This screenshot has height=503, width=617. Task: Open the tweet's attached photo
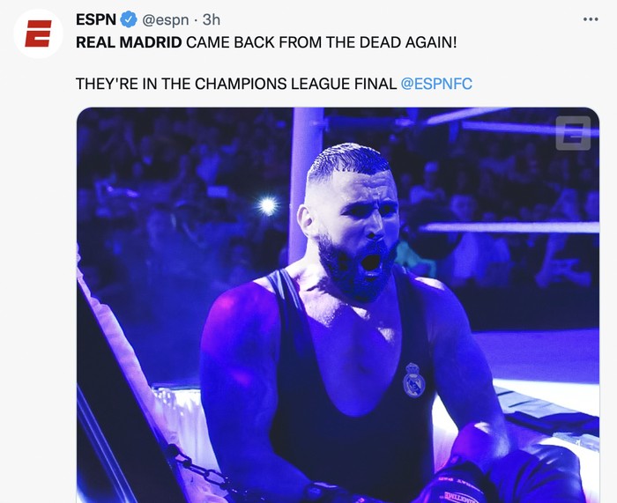[338, 305]
